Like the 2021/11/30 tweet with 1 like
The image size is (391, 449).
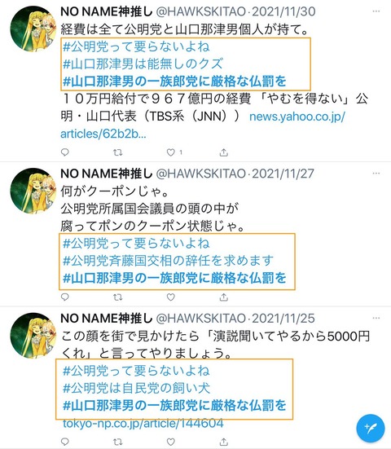pyautogui.click(x=171, y=152)
